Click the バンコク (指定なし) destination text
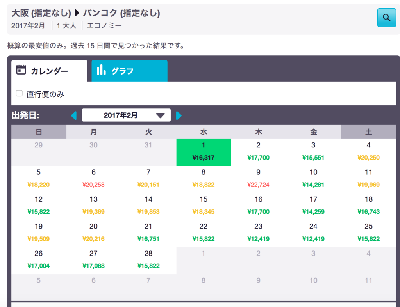 click(x=121, y=13)
